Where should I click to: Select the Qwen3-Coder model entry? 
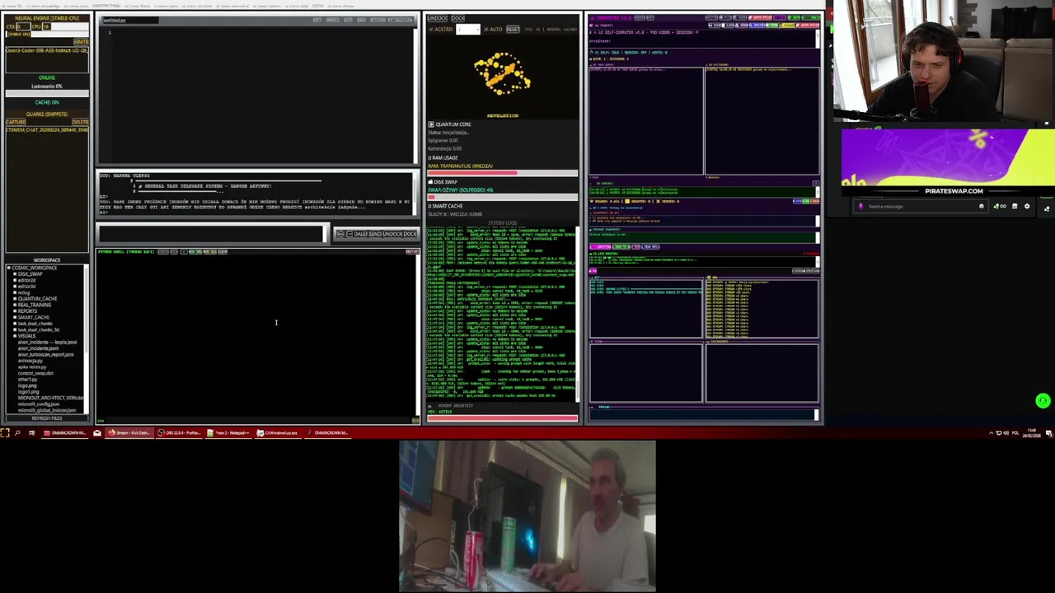[x=47, y=50]
